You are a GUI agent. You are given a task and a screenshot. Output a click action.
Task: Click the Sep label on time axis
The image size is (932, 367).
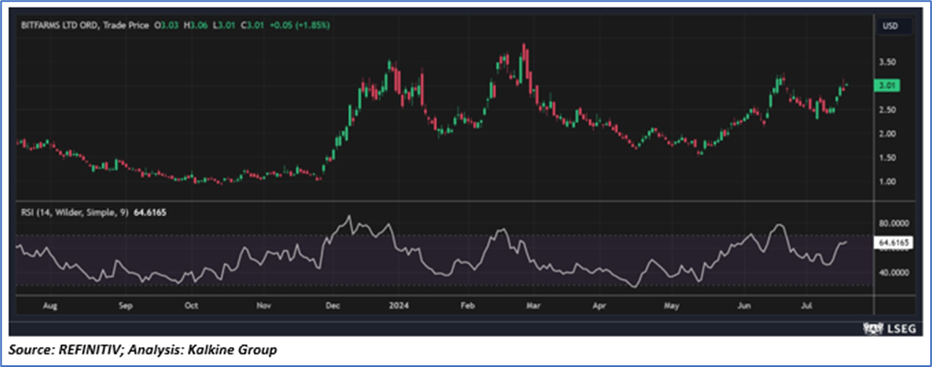click(x=125, y=306)
